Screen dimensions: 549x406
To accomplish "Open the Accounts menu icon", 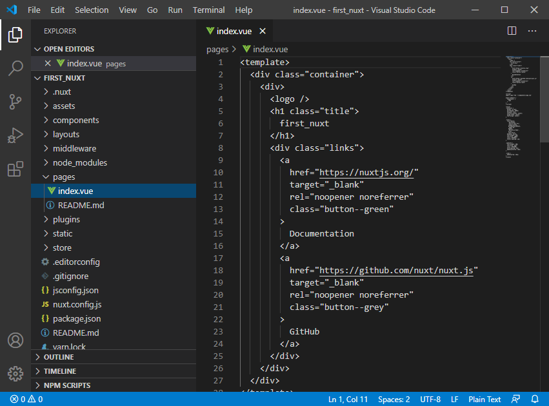I will (15, 340).
